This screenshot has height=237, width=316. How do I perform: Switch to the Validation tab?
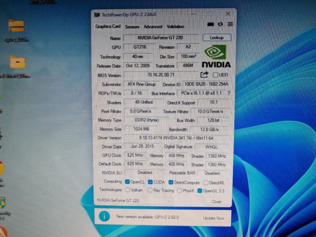click(x=175, y=26)
